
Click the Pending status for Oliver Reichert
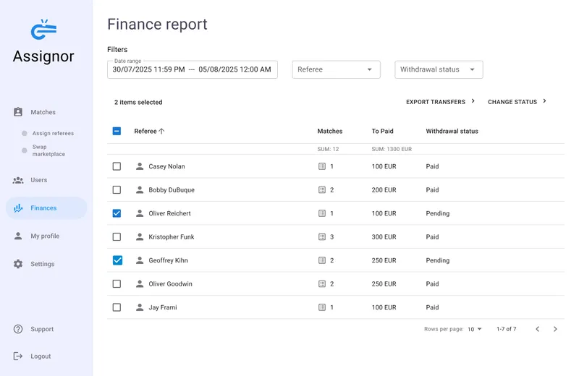tap(438, 213)
